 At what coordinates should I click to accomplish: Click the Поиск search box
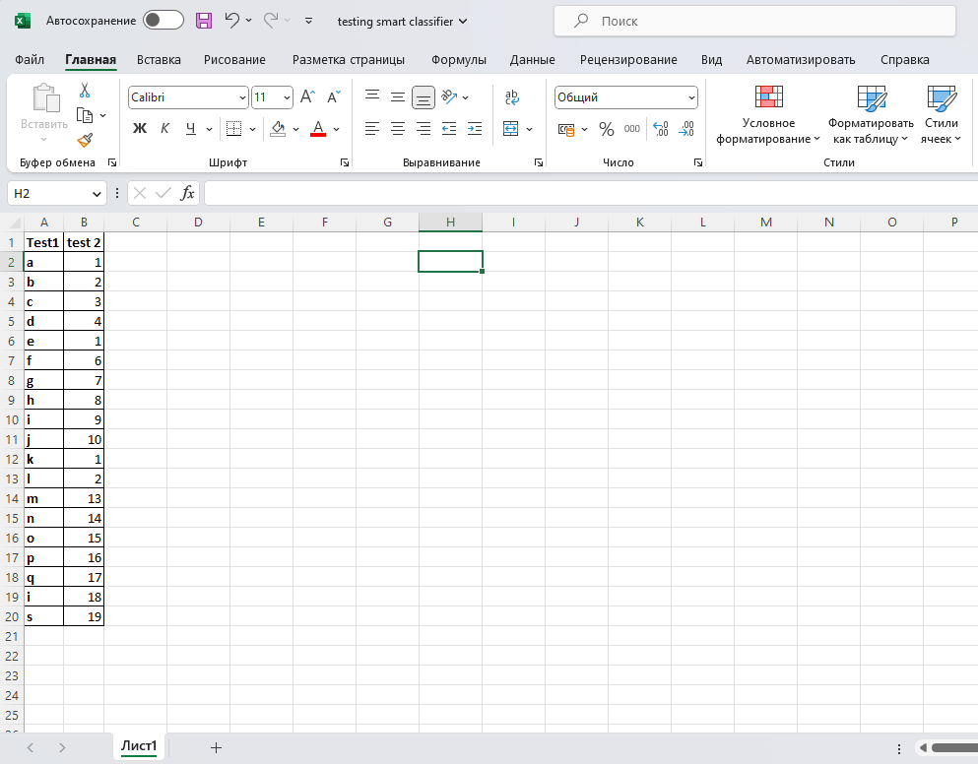[754, 22]
